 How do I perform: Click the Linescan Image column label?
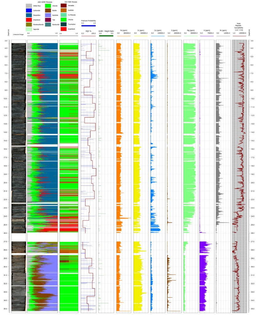(18, 34)
